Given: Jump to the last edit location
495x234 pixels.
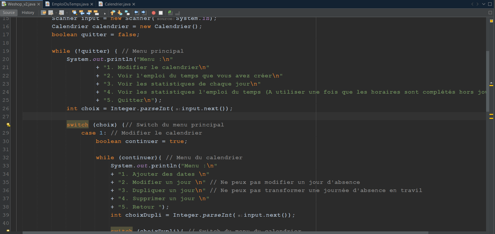Looking at the screenshot, I should pyautogui.click(x=44, y=13).
